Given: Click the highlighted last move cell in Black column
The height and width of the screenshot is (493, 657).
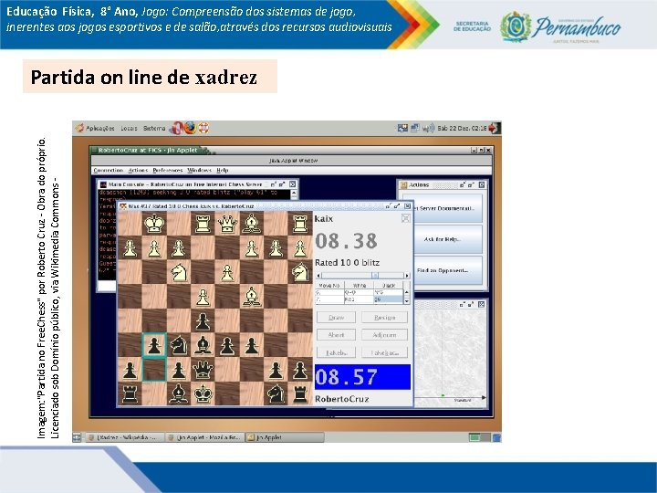Looking at the screenshot, I should (388, 299).
